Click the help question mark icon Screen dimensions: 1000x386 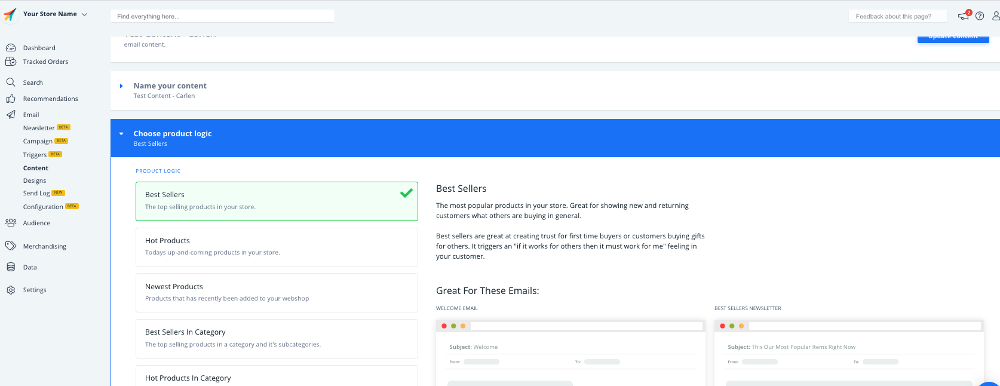click(980, 16)
